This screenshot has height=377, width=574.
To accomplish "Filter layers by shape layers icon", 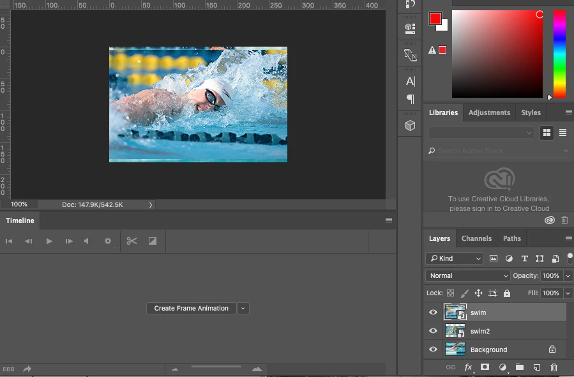I will [540, 258].
